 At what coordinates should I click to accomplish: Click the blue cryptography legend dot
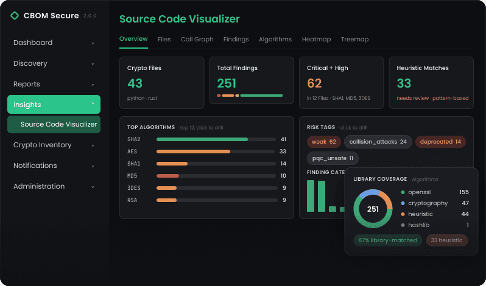pos(403,203)
